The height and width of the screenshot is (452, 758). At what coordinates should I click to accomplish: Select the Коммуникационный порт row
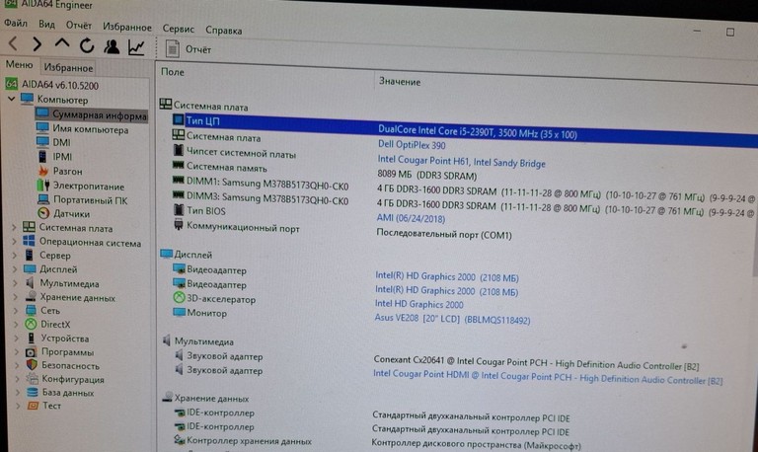243,227
